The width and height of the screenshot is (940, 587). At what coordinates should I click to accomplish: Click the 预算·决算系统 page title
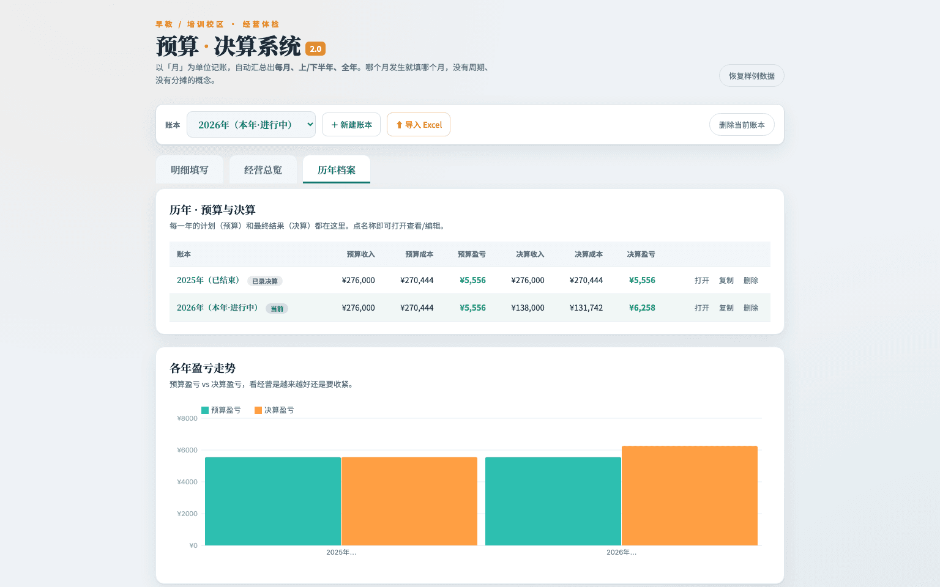click(228, 46)
